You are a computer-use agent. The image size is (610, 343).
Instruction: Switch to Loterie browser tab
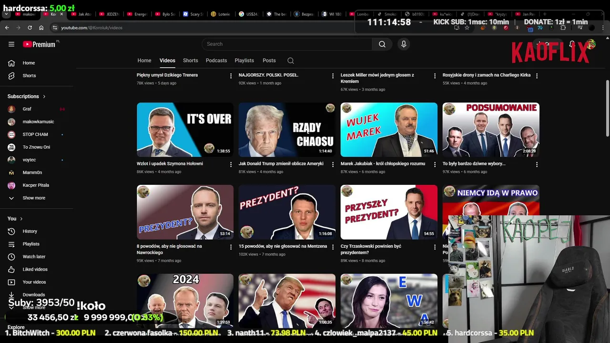221,14
